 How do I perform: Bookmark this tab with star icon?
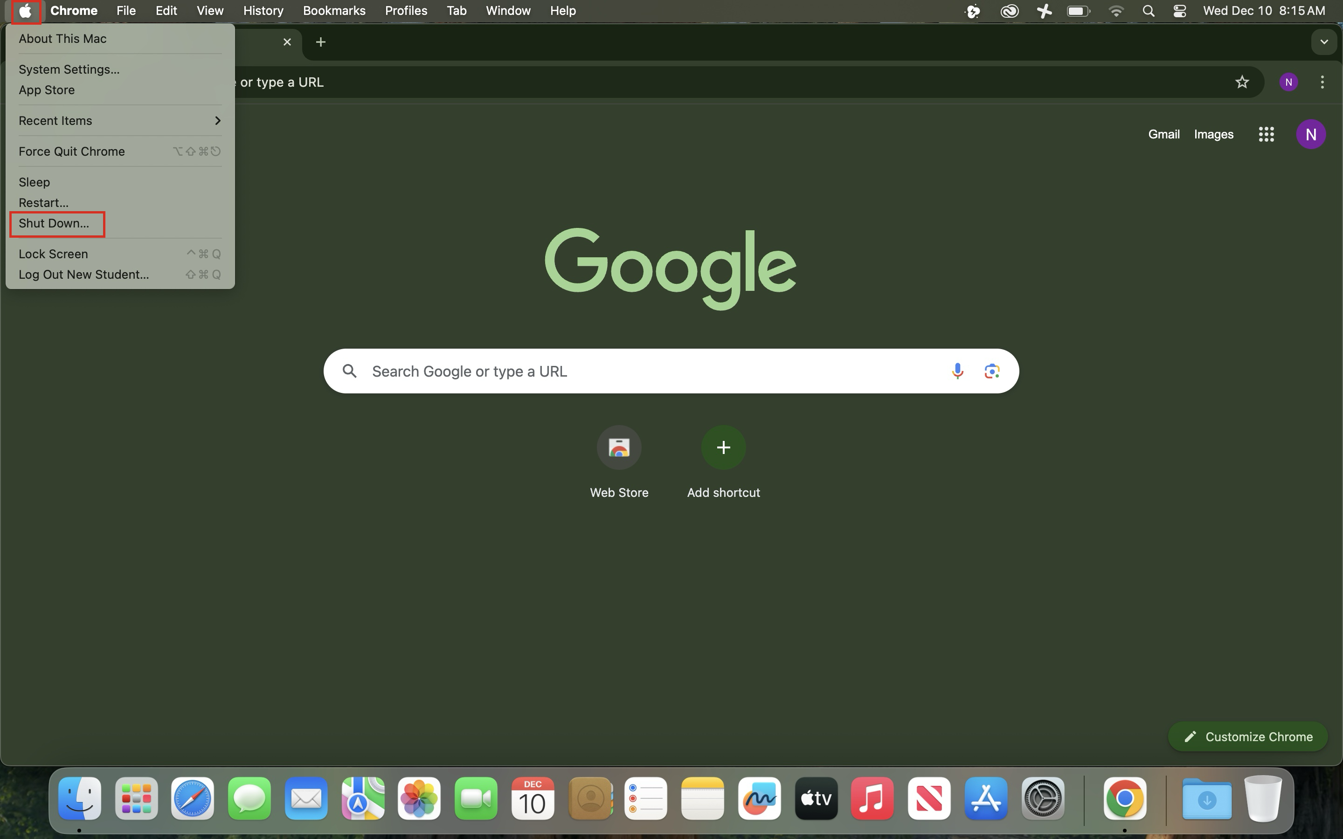point(1242,82)
